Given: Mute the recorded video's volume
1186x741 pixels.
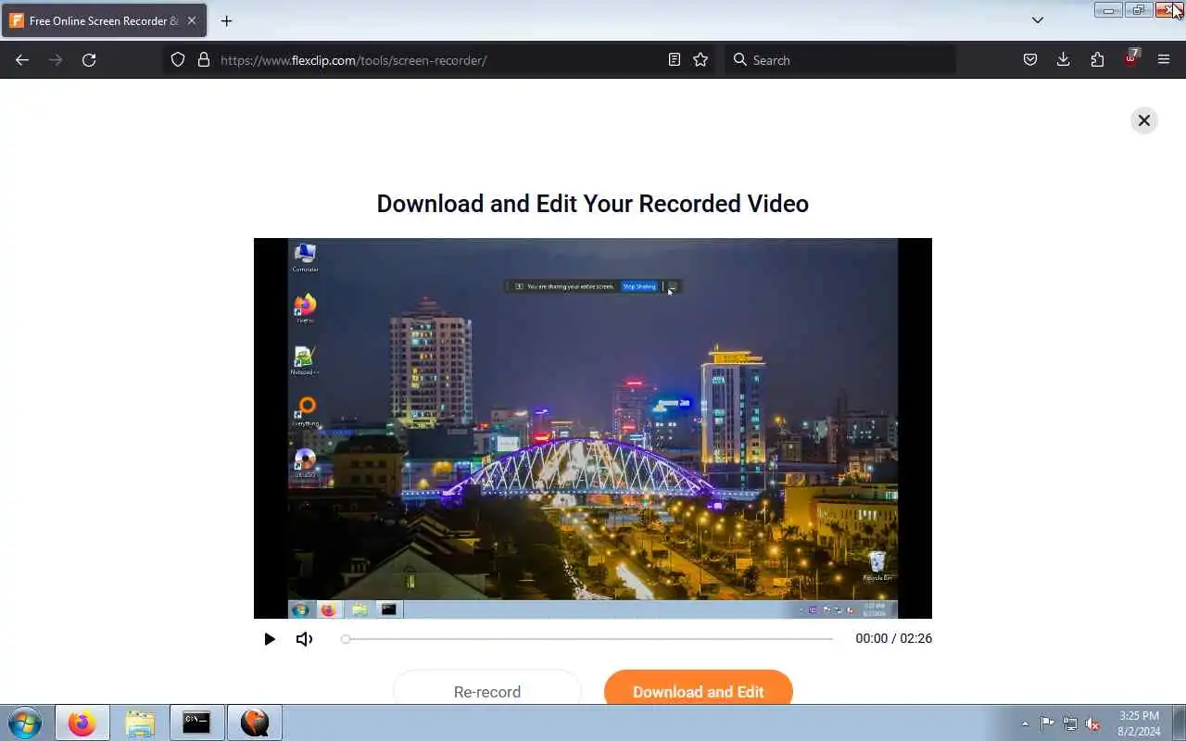Looking at the screenshot, I should click(304, 639).
